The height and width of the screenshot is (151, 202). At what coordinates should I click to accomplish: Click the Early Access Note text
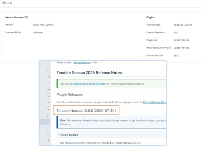(x=113, y=122)
